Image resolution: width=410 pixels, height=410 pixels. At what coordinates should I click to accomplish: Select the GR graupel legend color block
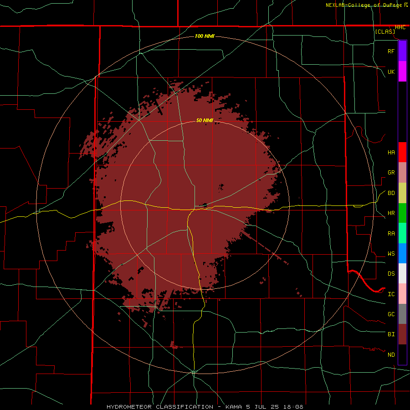pyautogui.click(x=402, y=172)
